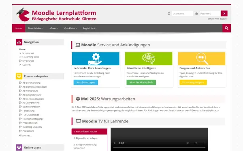Click the magnifier image on Fragen und Antworten card

click(x=202, y=59)
